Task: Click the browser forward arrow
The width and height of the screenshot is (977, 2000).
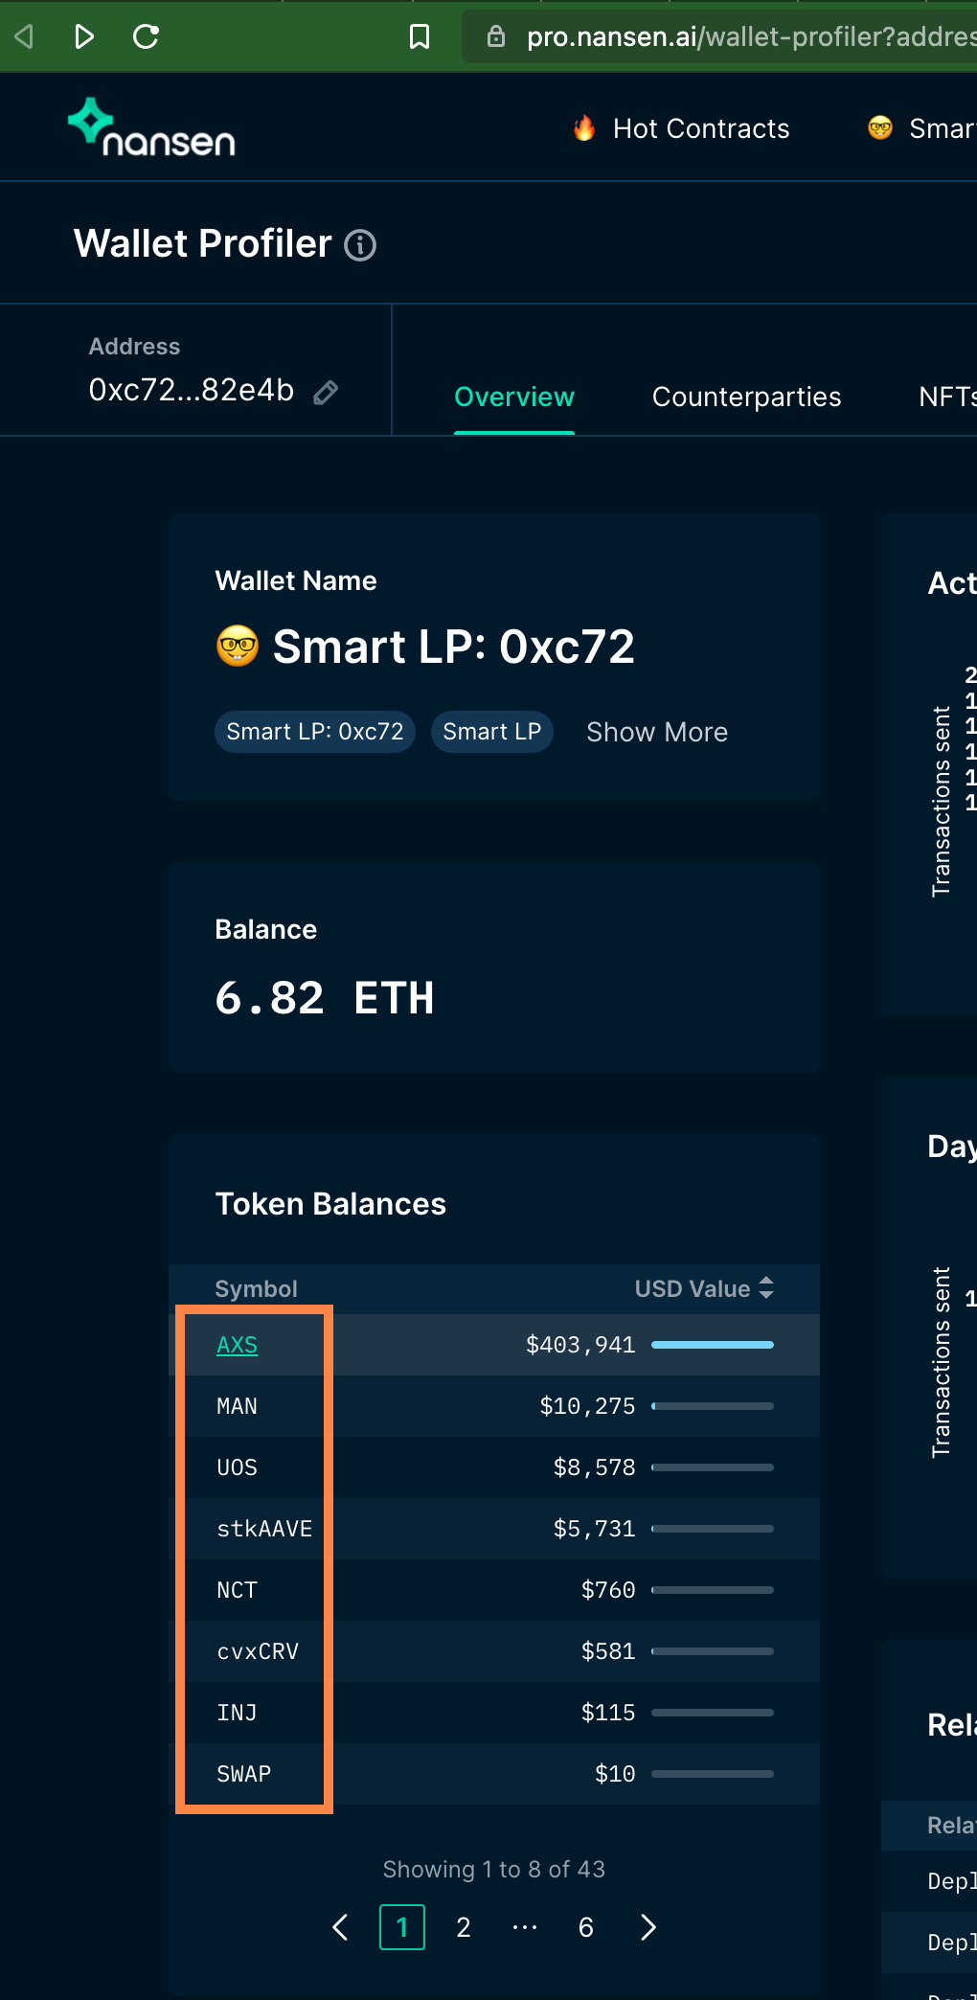Action: point(84,36)
